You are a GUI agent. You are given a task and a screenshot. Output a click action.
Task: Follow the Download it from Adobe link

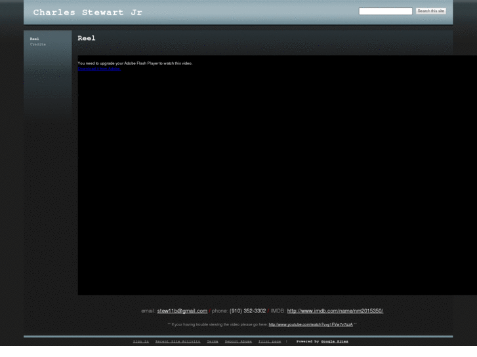(x=98, y=68)
